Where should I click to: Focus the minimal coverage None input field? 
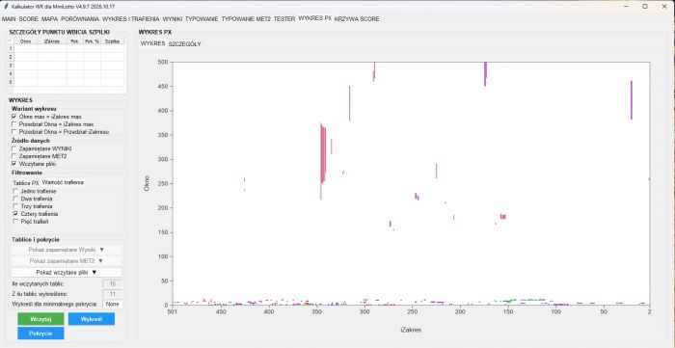pos(113,304)
